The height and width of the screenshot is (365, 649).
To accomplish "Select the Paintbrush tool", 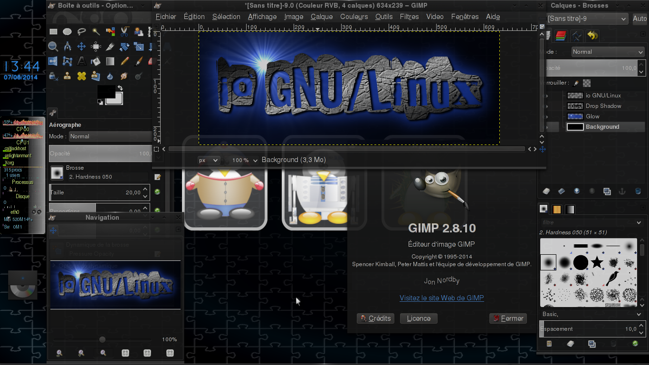I will click(x=139, y=61).
